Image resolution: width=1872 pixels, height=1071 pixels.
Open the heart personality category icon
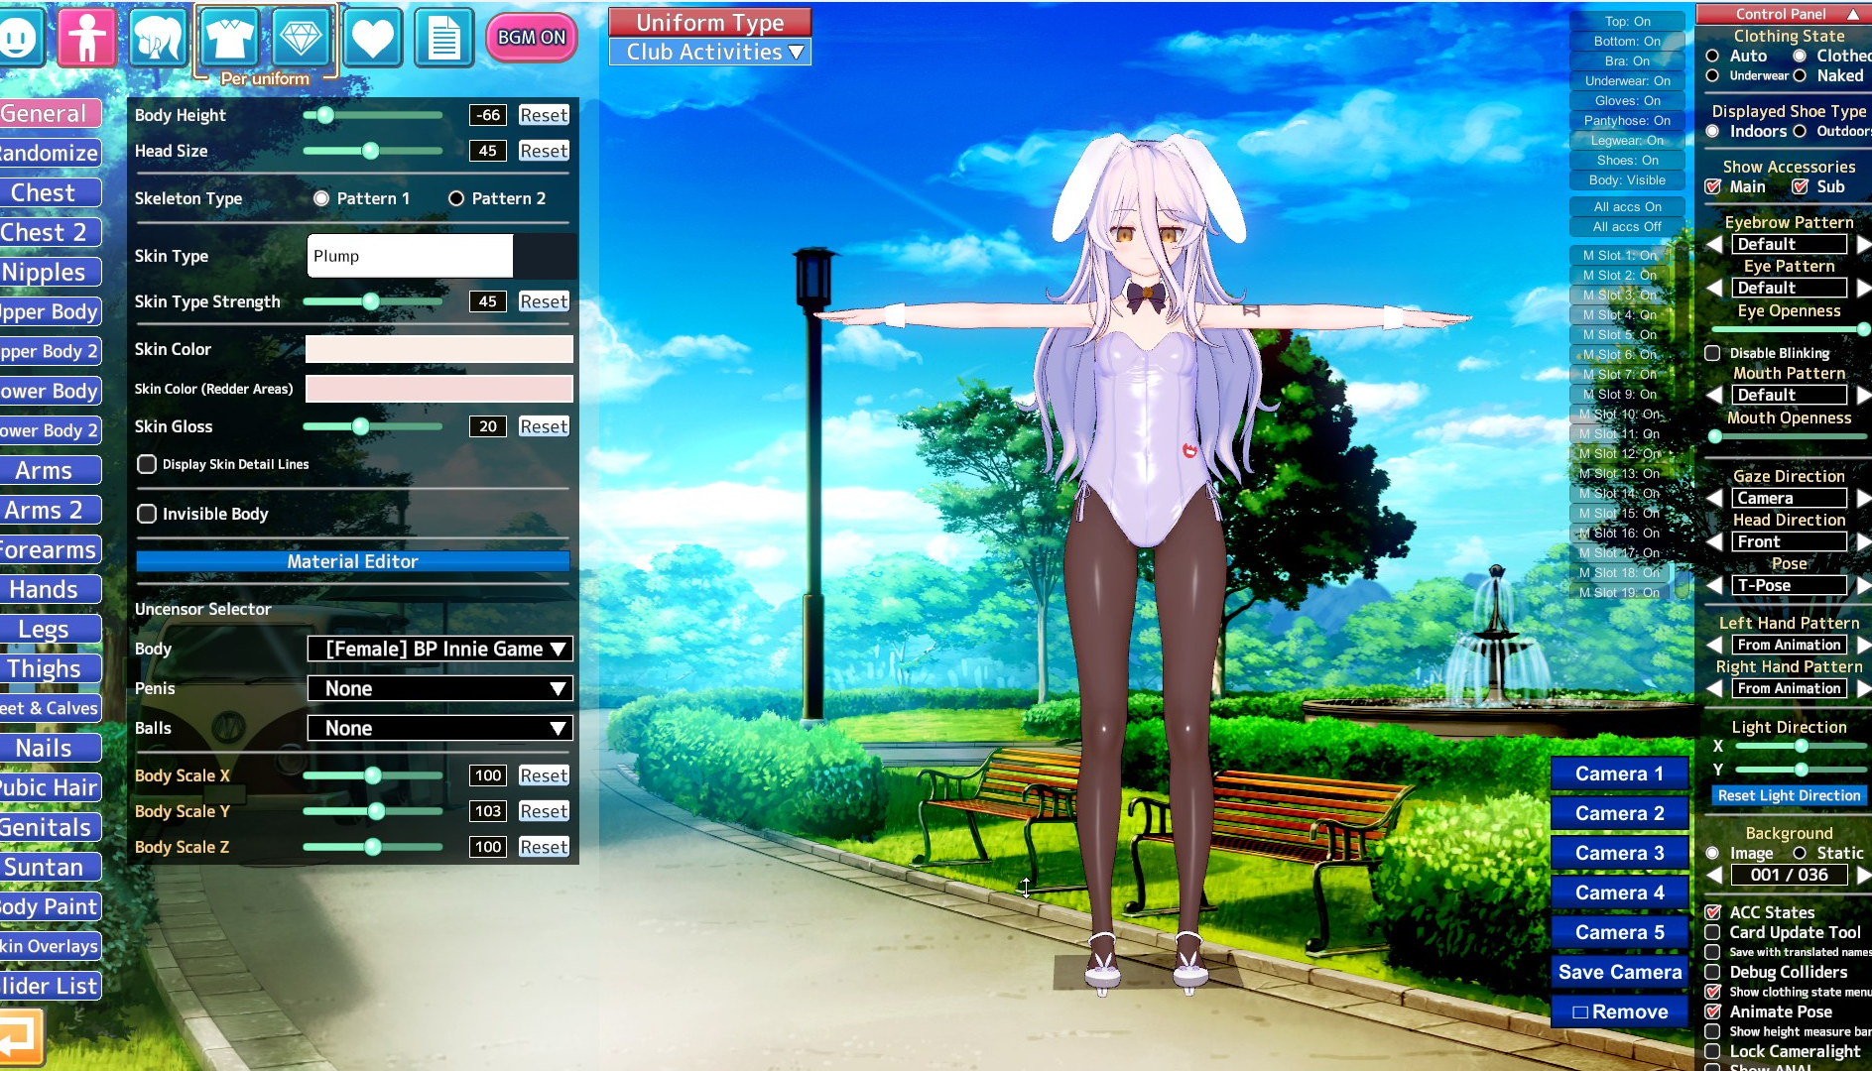pyautogui.click(x=372, y=38)
